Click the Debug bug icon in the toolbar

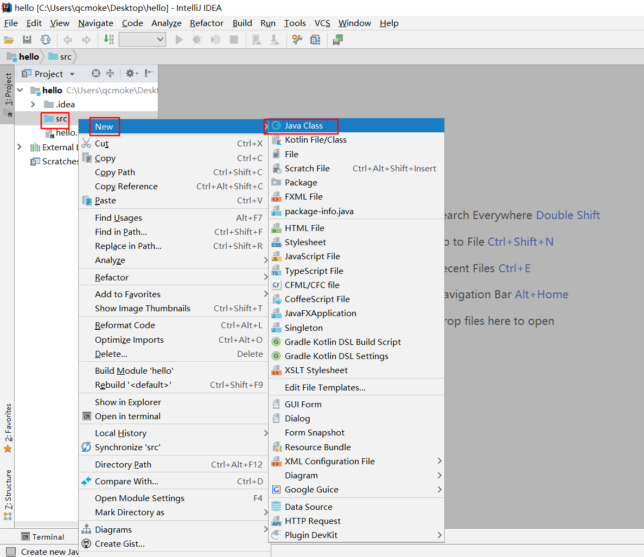(x=197, y=40)
